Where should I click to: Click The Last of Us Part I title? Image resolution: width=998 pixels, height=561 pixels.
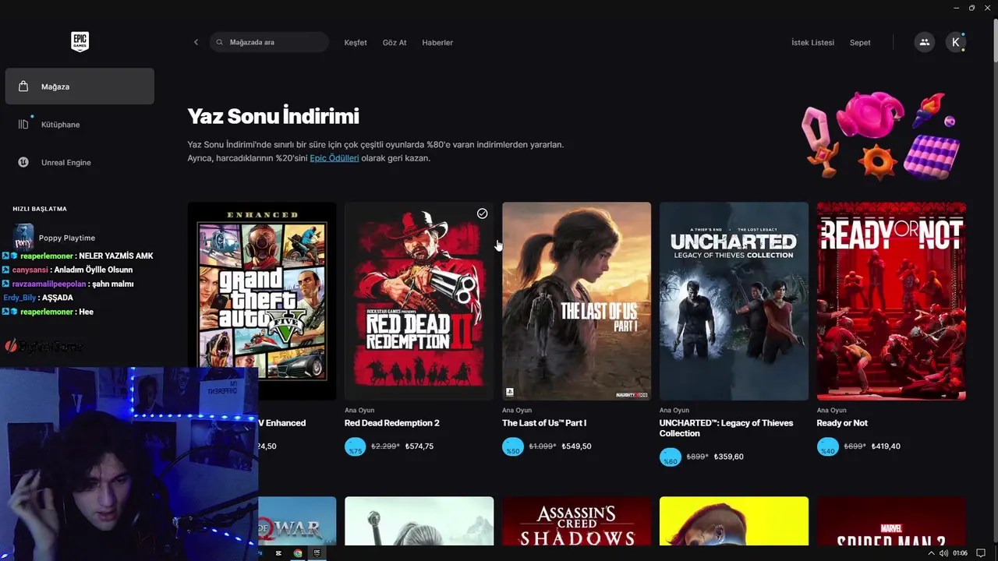coord(544,423)
